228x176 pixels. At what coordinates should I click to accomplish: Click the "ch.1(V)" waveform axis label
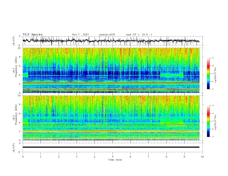(x=14, y=41)
